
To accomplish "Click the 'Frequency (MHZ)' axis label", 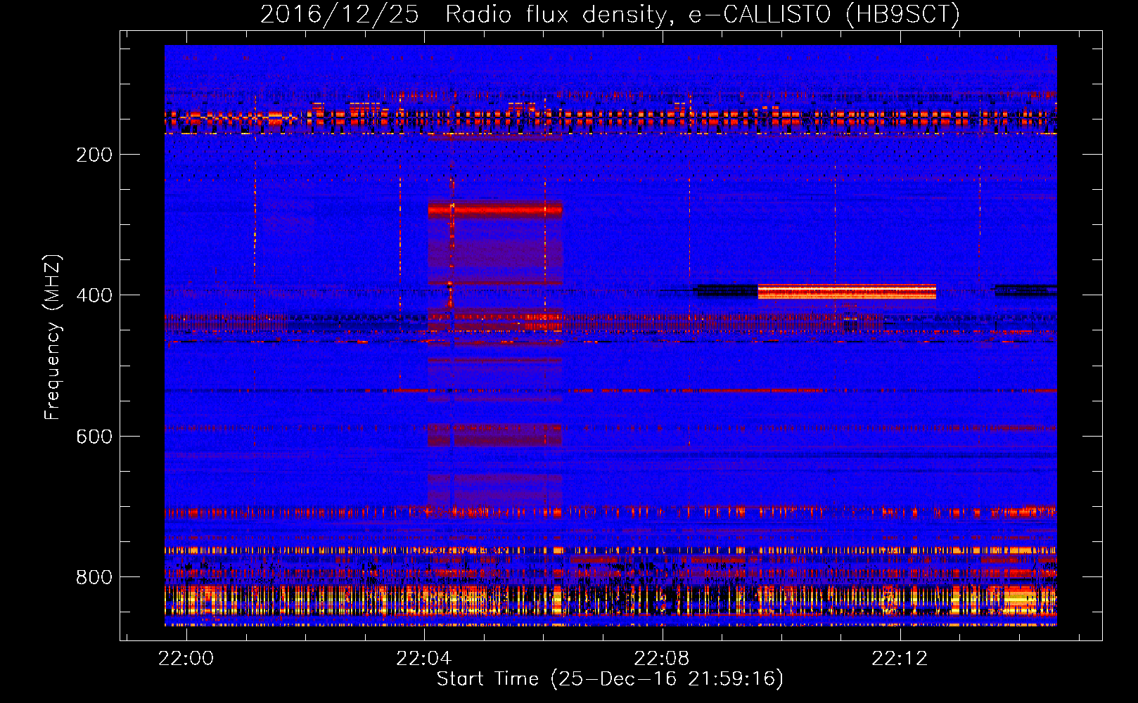I will coord(53,337).
